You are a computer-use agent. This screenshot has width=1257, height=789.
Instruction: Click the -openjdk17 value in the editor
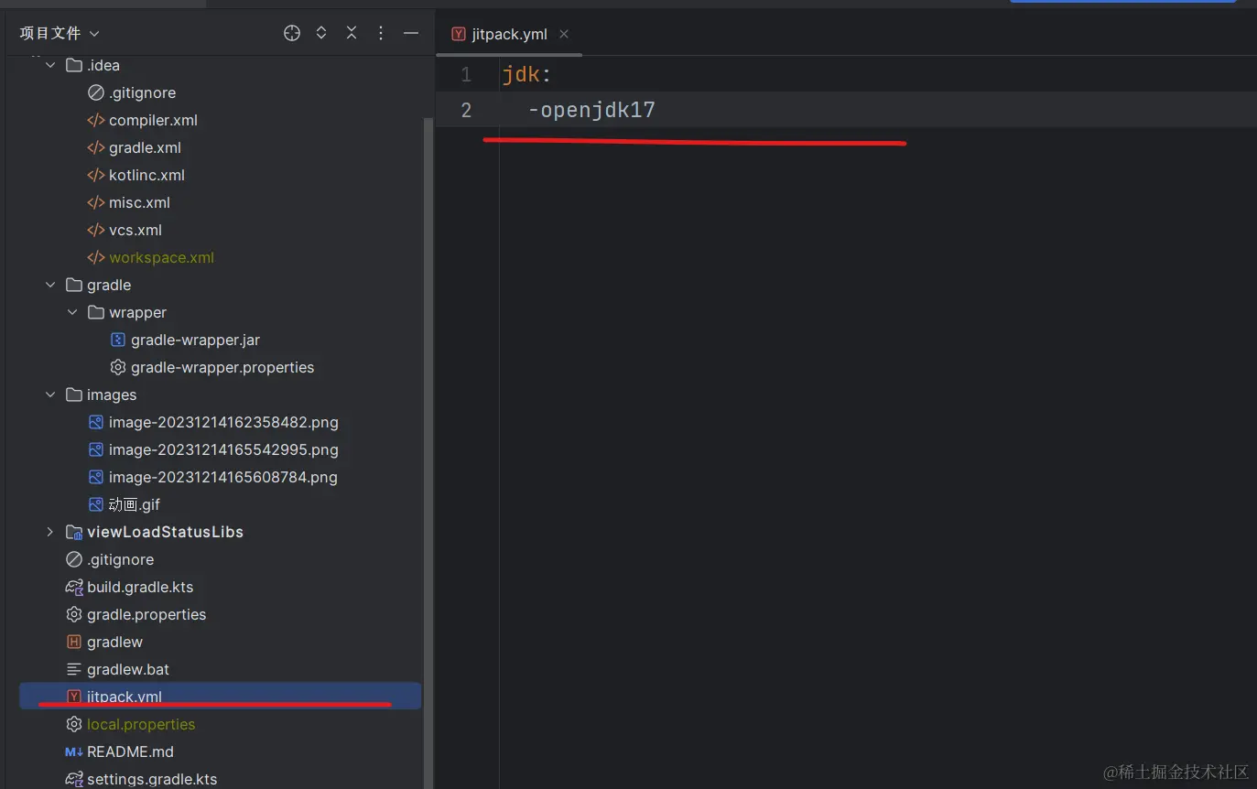(x=591, y=111)
